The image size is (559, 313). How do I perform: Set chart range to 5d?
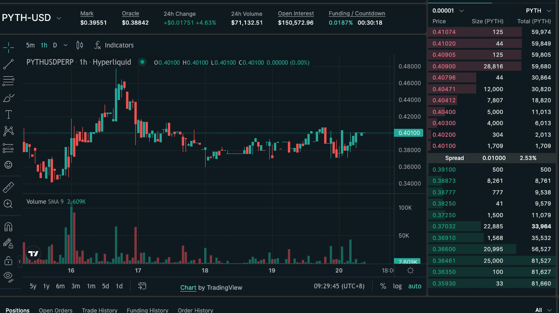(x=106, y=286)
